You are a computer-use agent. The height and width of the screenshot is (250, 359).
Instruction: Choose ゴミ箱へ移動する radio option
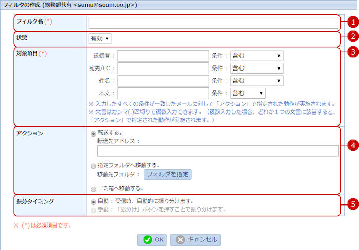(x=93, y=188)
